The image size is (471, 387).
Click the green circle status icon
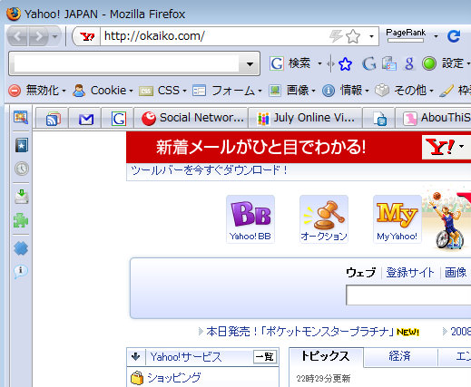coord(429,63)
